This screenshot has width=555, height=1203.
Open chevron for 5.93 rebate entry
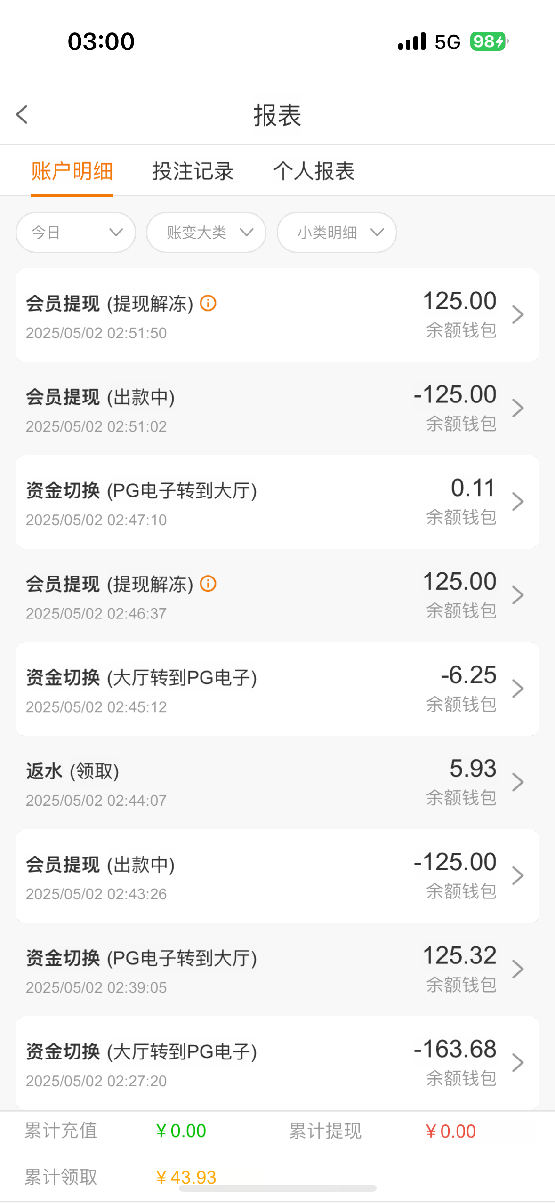click(x=517, y=782)
